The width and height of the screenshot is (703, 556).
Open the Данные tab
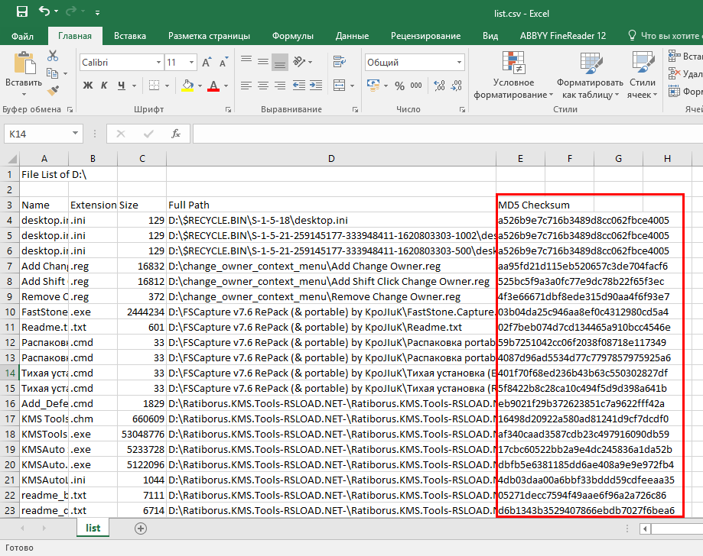pos(352,36)
